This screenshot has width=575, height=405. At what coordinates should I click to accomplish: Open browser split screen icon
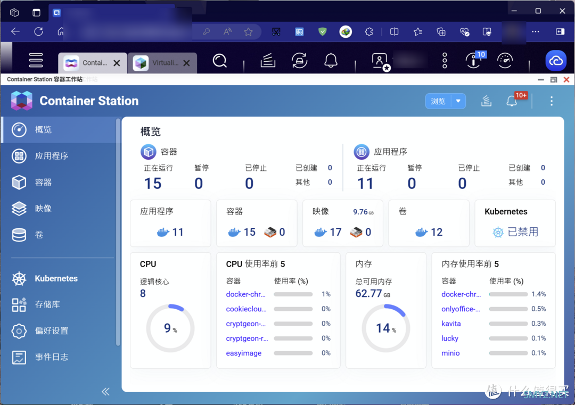394,32
